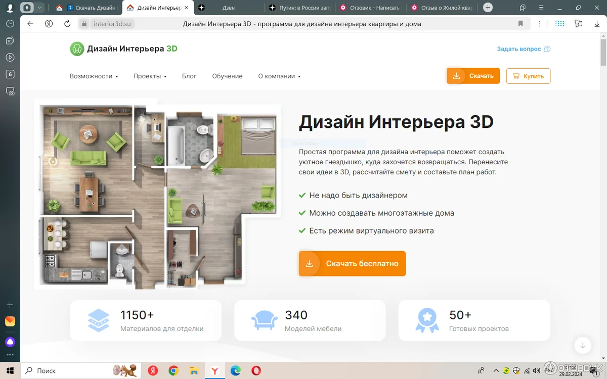
Task: Launch Google Chrome from the taskbar
Action: click(x=174, y=370)
